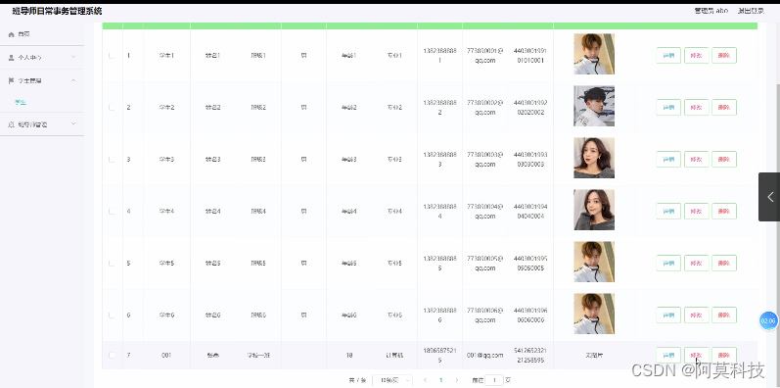Click the person icon beside 个人中心
Image resolution: width=780 pixels, height=388 pixels.
[12, 57]
